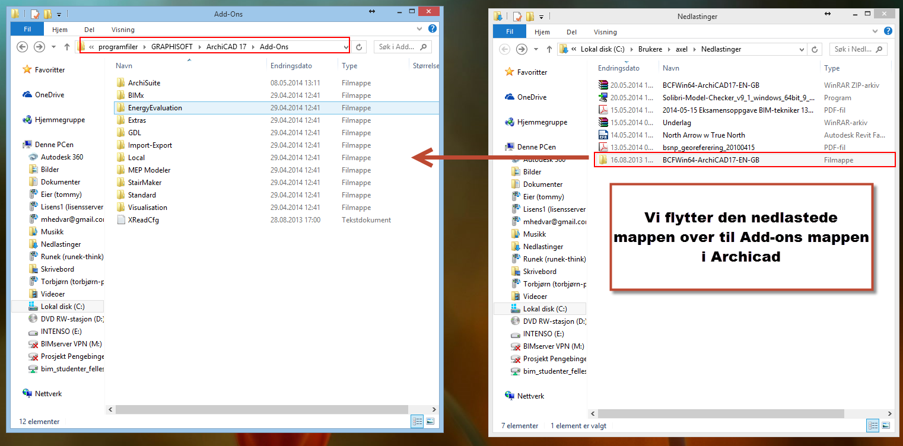The image size is (903, 446).
Task: Select the bsnp_georeferering PDF icon
Action: [603, 148]
